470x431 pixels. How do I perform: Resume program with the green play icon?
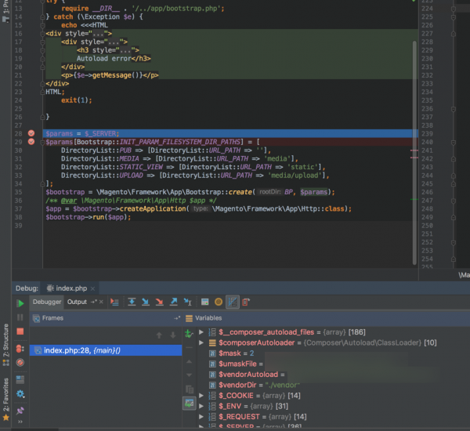[x=20, y=303]
